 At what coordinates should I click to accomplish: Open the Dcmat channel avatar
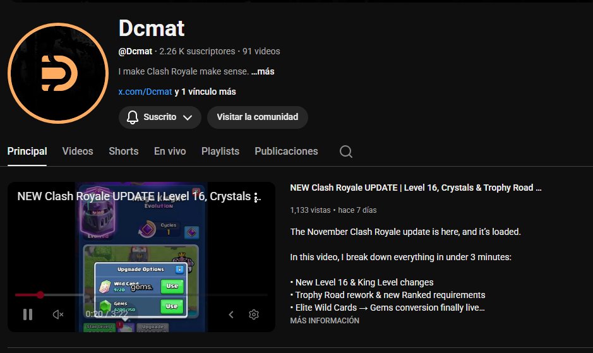click(58, 73)
